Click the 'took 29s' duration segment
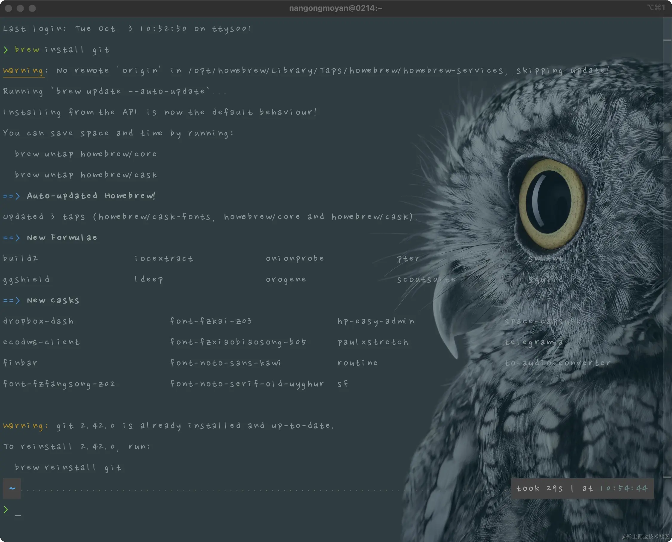 pyautogui.click(x=539, y=488)
